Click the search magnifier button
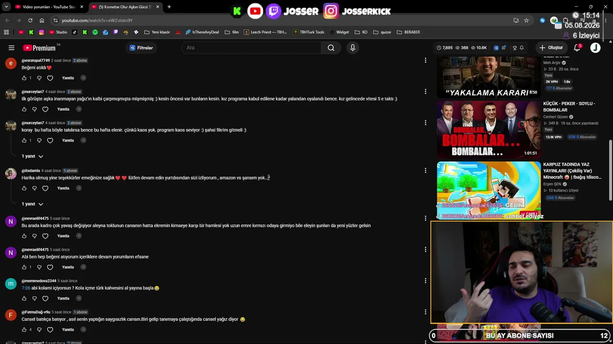 point(331,48)
